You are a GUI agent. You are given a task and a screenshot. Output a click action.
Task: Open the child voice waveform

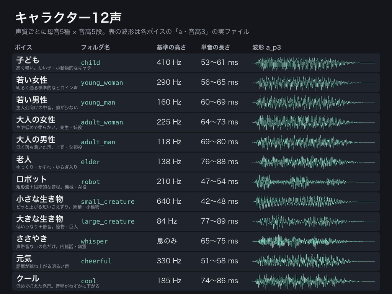coord(314,63)
